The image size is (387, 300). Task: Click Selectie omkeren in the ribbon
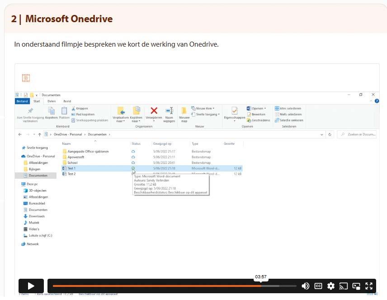[289, 120]
